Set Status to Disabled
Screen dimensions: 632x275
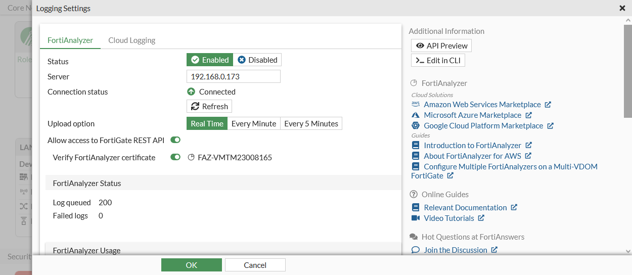coord(257,60)
